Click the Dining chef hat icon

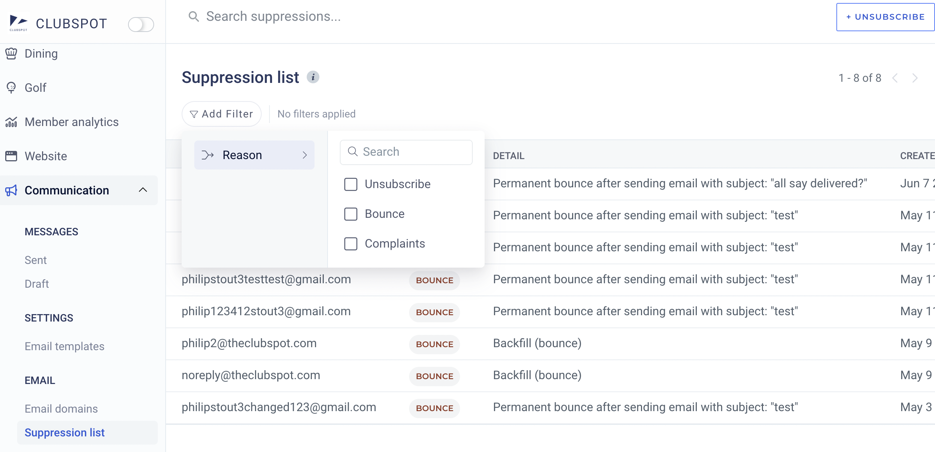pyautogui.click(x=11, y=54)
